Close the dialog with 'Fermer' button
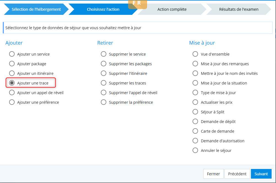276x183 pixels. 213,174
